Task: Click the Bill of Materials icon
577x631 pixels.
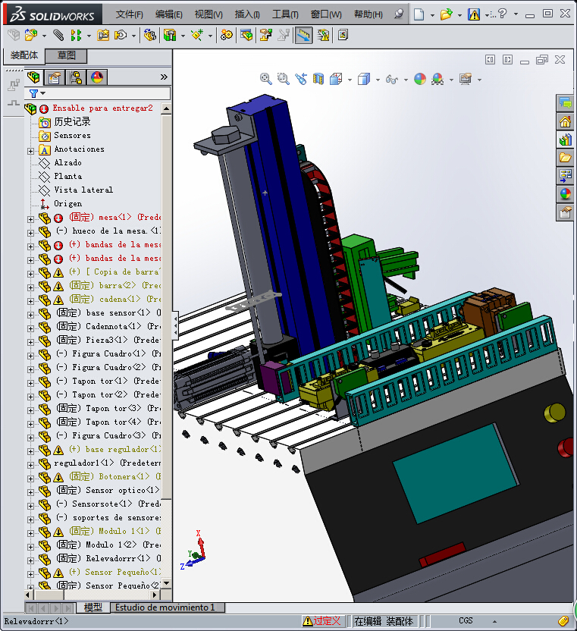Action: coord(246,36)
